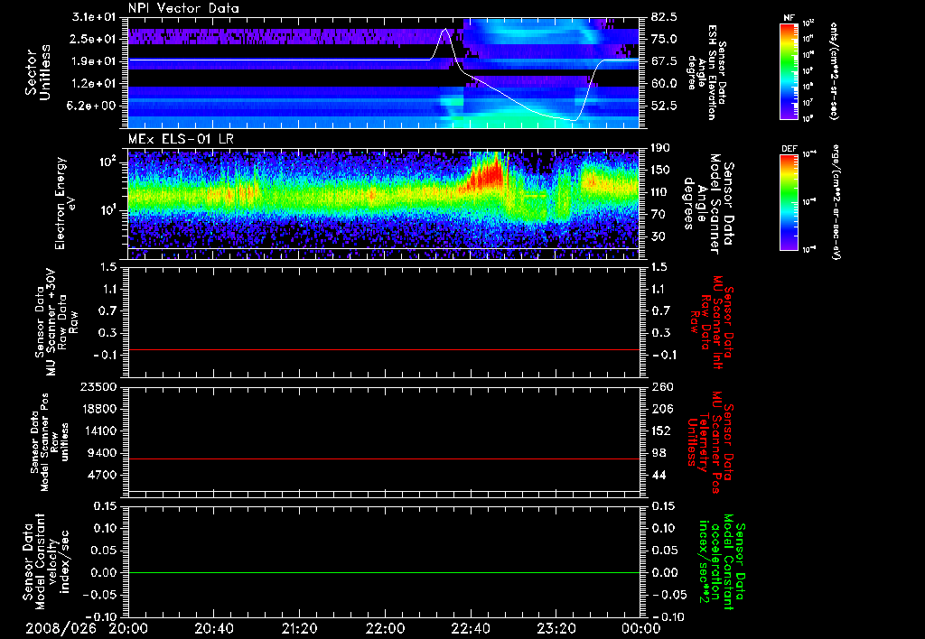The image size is (925, 639).
Task: Click the NF color scale bar
Action: pyautogui.click(x=788, y=71)
